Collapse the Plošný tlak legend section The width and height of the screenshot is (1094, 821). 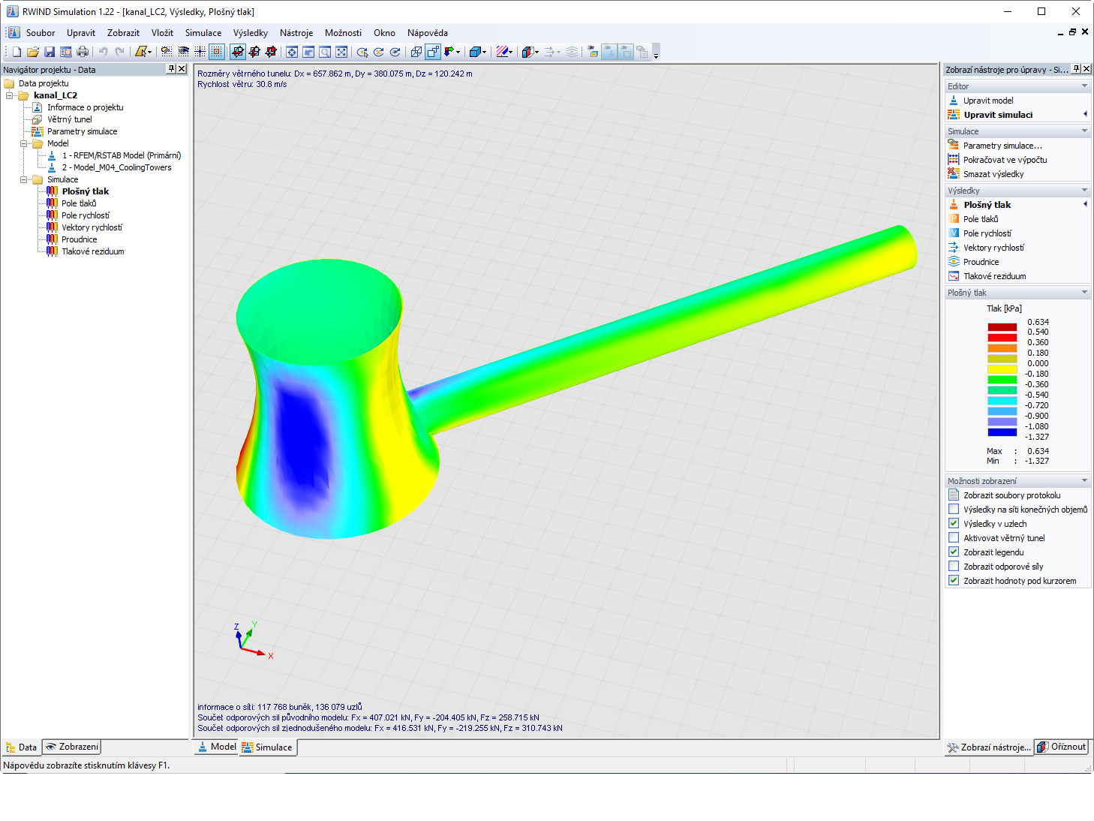(1084, 293)
